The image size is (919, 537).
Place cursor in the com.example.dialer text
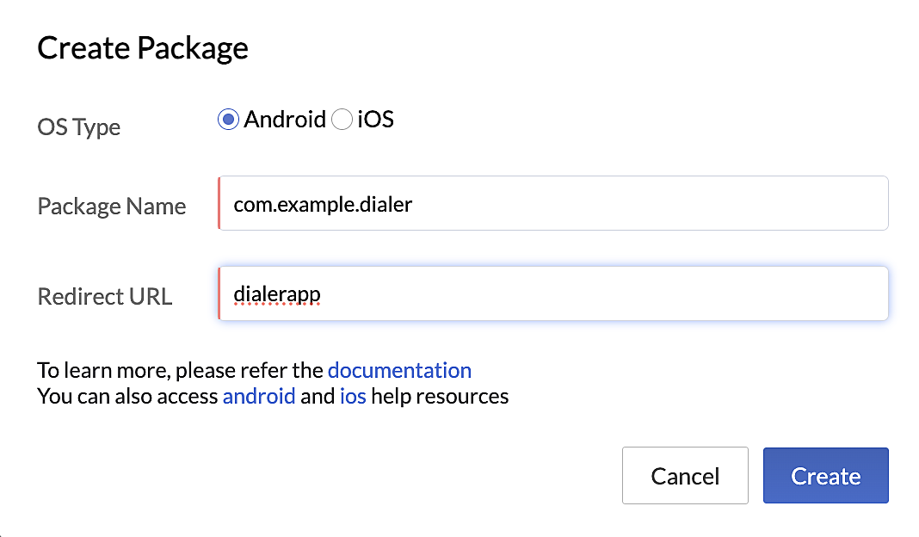(x=323, y=205)
